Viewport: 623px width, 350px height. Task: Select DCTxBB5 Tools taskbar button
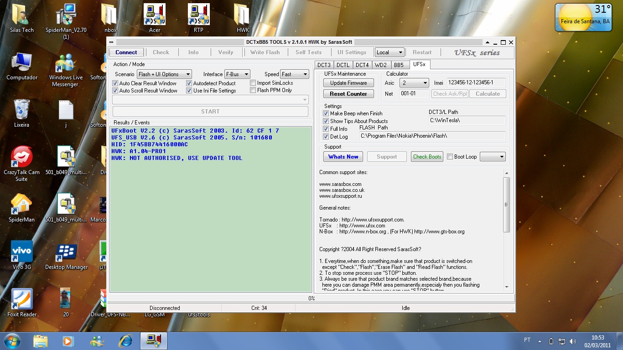(153, 340)
